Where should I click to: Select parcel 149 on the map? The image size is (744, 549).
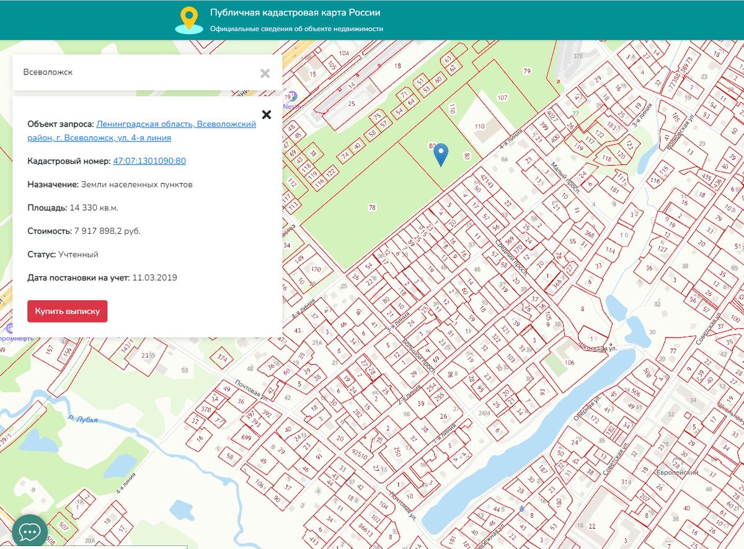click(300, 259)
